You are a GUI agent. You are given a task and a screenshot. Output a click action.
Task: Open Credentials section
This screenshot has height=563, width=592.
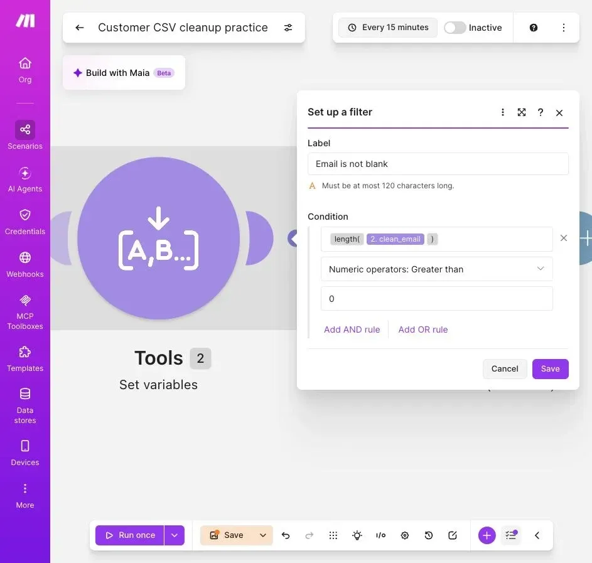(x=25, y=222)
